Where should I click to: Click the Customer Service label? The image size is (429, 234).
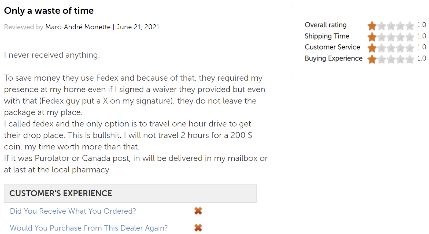332,47
